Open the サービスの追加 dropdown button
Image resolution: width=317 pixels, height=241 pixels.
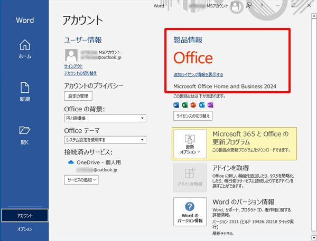[x=81, y=180]
